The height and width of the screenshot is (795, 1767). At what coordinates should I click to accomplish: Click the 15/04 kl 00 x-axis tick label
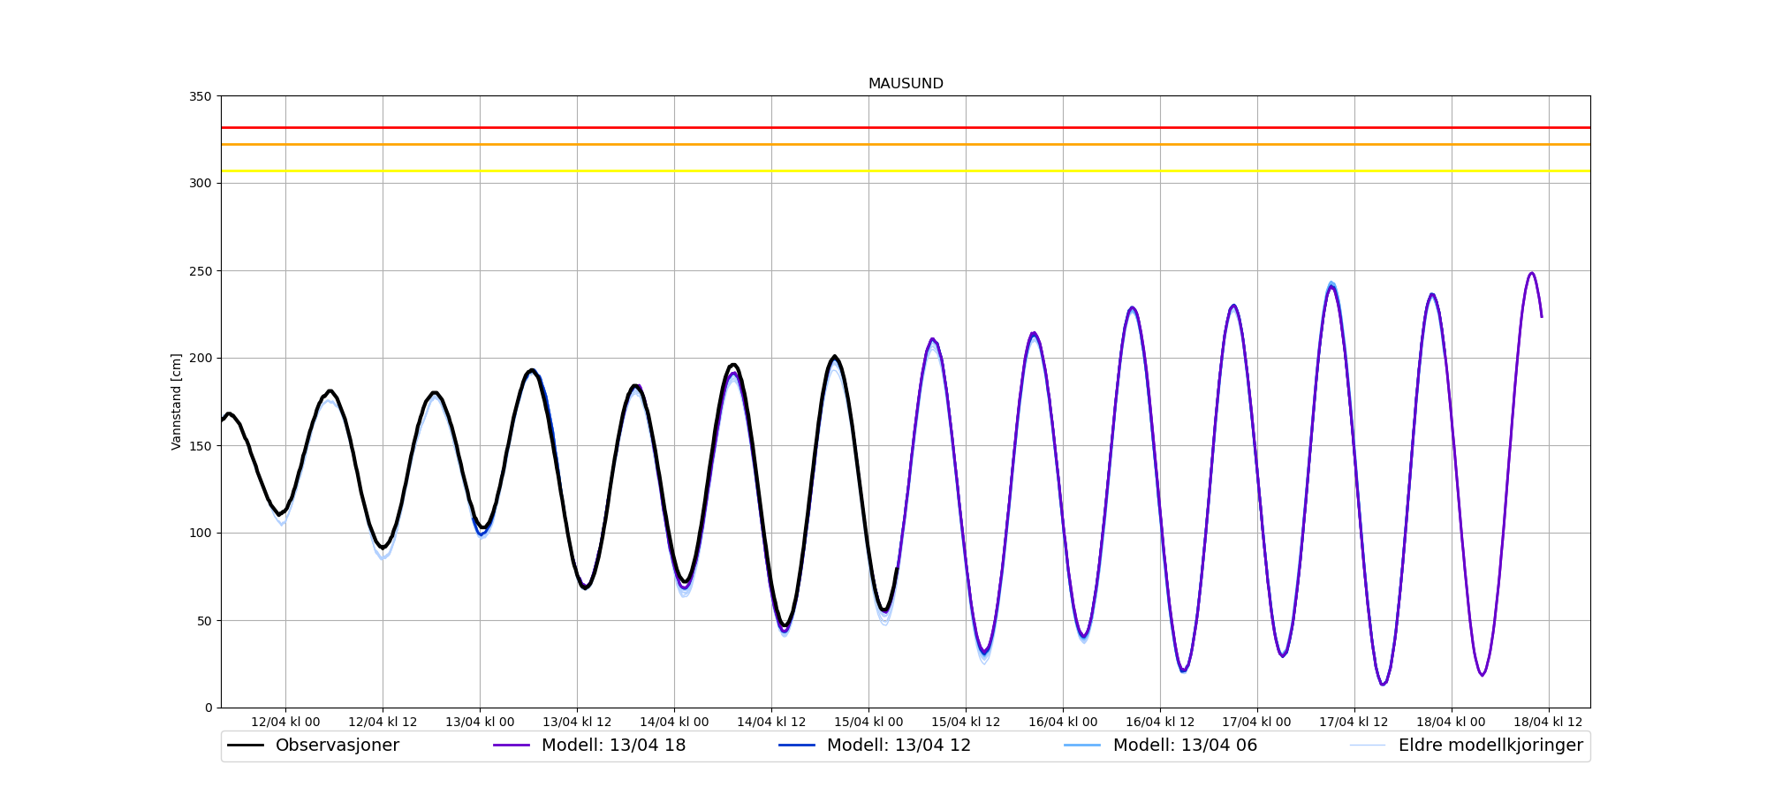tap(868, 722)
